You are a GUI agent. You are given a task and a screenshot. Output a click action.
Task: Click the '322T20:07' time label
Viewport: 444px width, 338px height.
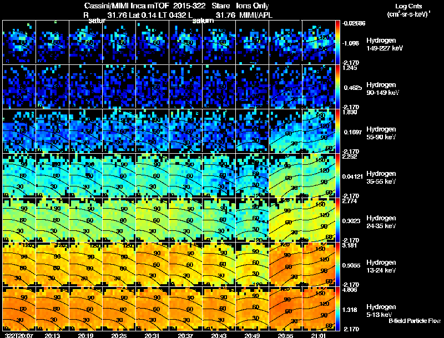click(x=19, y=335)
